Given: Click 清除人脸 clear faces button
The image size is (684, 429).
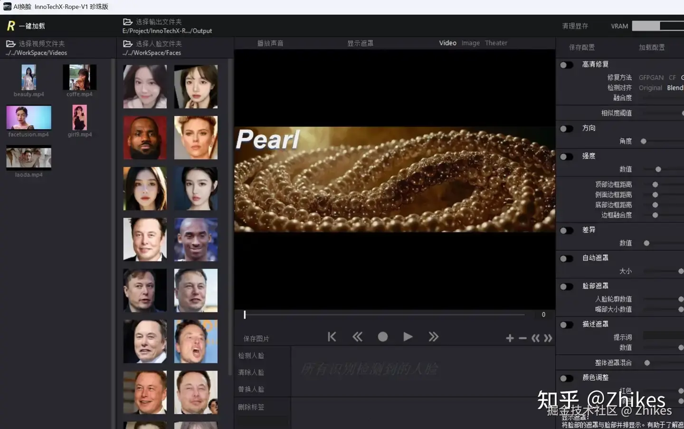Looking at the screenshot, I should tap(251, 372).
